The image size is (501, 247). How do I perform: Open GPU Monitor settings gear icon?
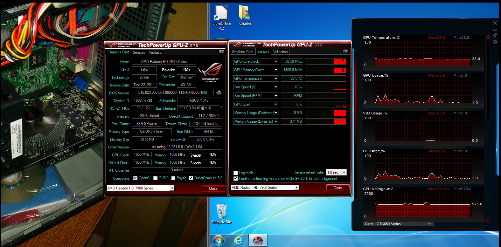pos(495,42)
